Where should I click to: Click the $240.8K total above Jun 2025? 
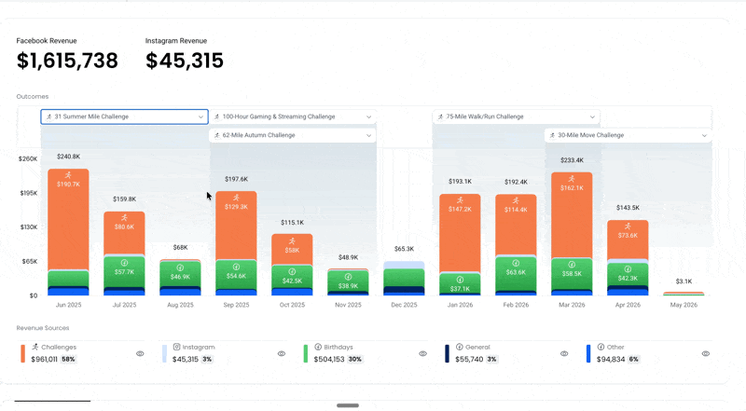click(x=68, y=157)
